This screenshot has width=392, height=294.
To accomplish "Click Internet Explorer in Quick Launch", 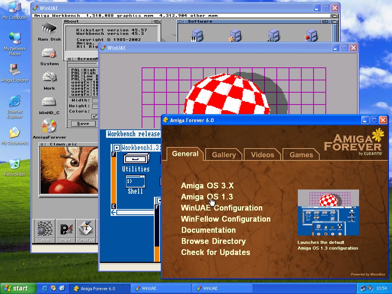I will click(x=44, y=288).
